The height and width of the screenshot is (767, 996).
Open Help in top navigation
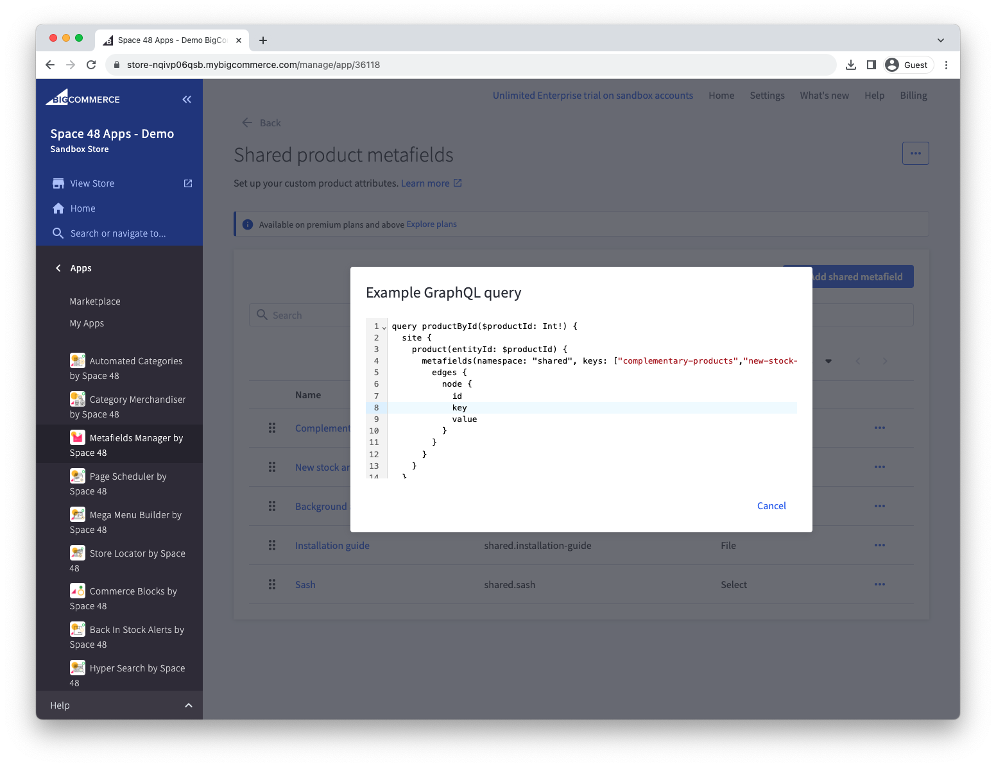[x=874, y=96]
